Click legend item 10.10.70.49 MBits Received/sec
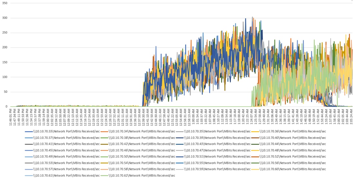 62,156
